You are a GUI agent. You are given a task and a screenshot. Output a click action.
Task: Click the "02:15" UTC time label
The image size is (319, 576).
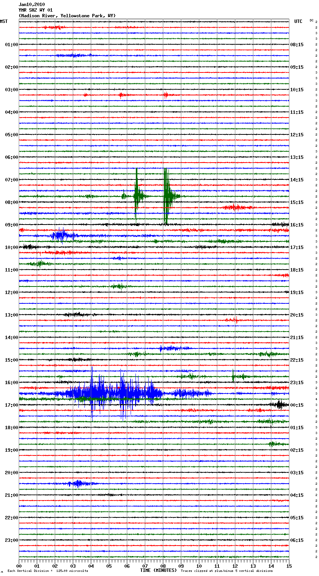point(297,450)
